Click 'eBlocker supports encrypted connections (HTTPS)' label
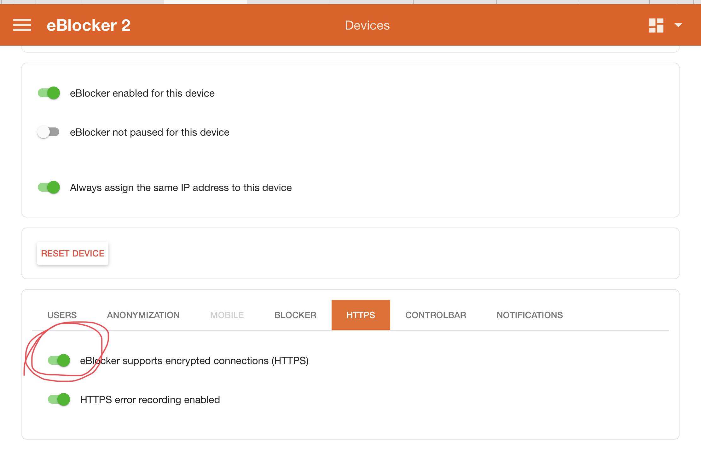This screenshot has height=461, width=701. pyautogui.click(x=194, y=361)
